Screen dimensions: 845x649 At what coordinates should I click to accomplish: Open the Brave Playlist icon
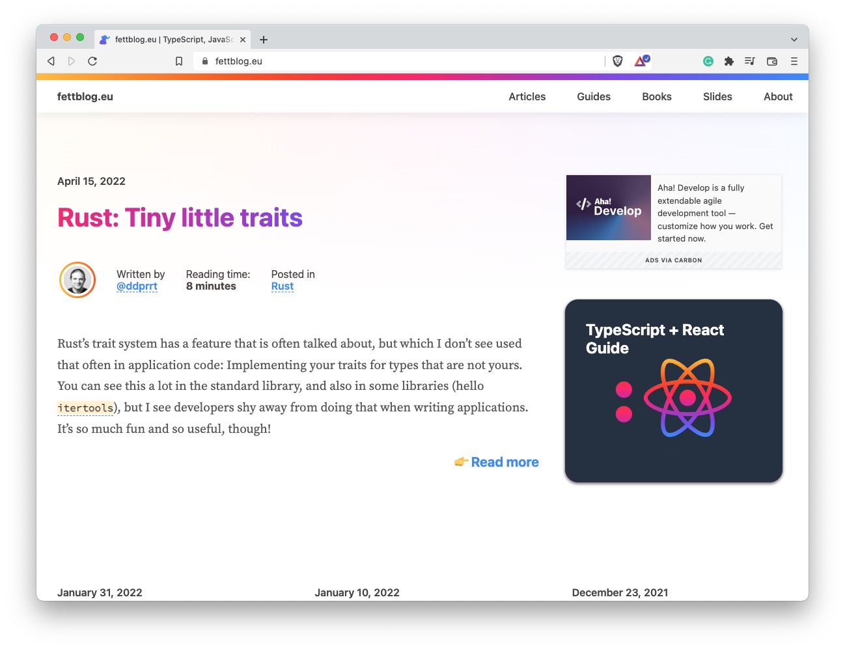pos(750,61)
